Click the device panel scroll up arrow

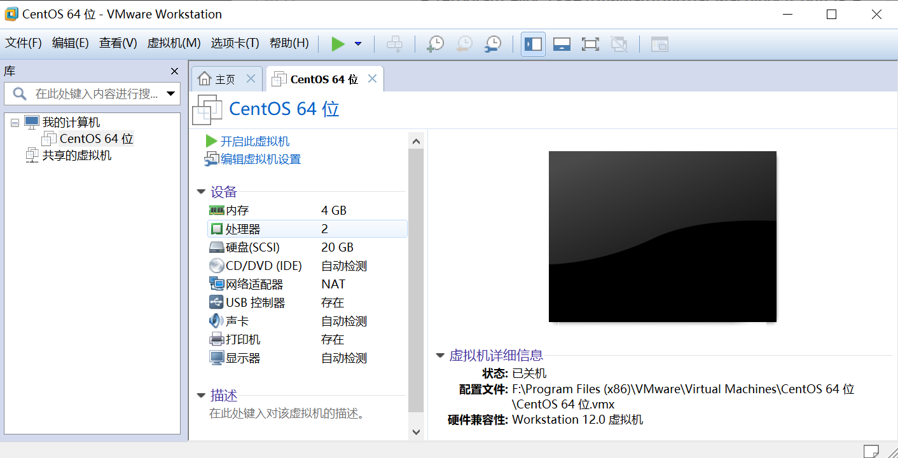[x=416, y=141]
